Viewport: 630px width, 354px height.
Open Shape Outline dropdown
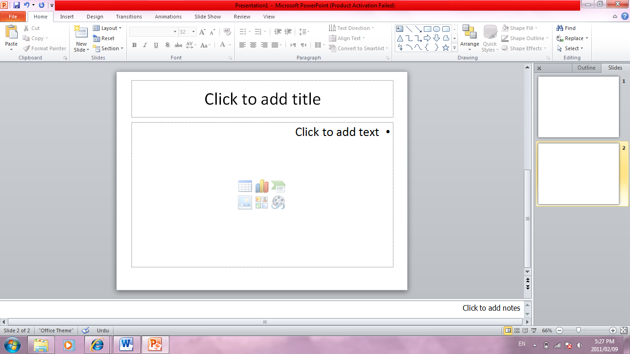click(526, 38)
